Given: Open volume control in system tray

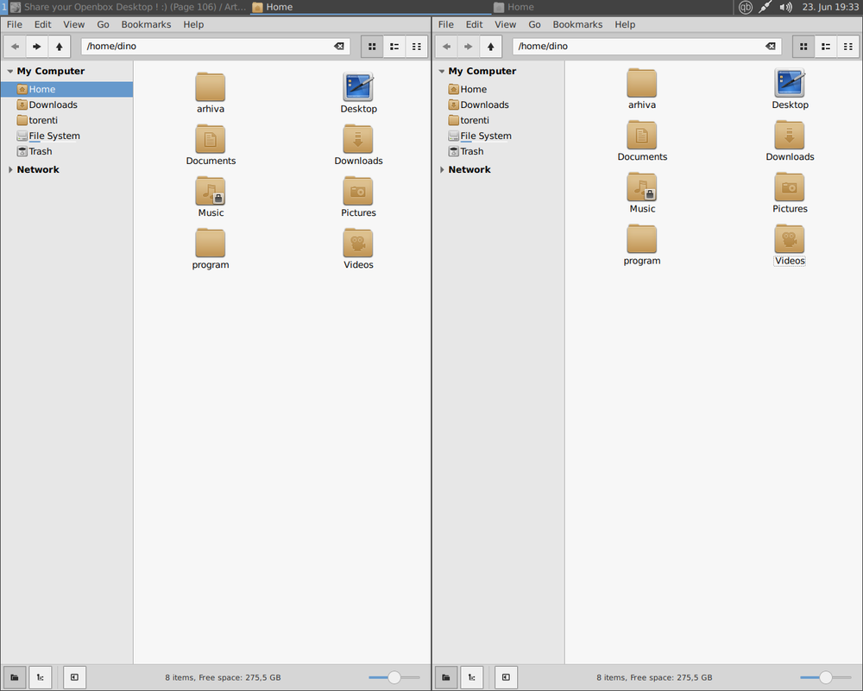Looking at the screenshot, I should click(785, 7).
